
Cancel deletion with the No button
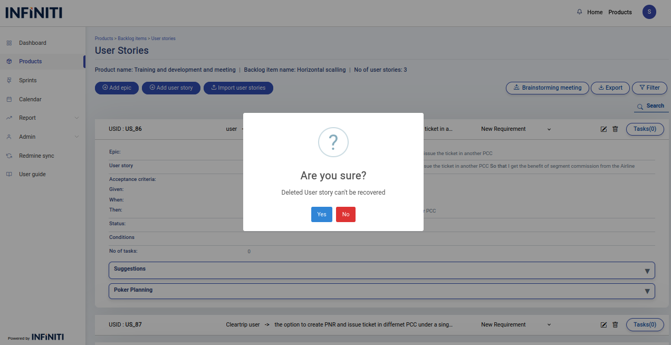(x=346, y=214)
